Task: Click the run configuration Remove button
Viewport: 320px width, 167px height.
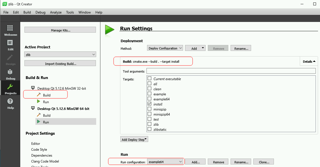Action: [x=218, y=162]
